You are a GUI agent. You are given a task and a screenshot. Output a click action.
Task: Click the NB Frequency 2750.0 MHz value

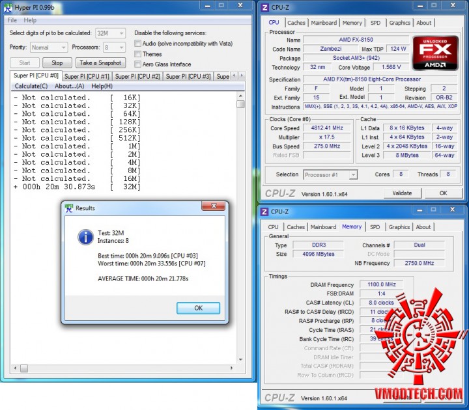419,263
